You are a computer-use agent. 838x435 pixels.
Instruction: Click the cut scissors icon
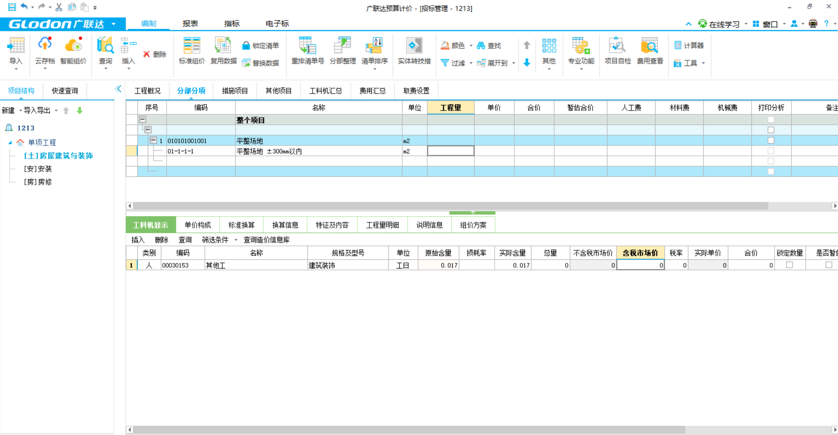point(59,7)
